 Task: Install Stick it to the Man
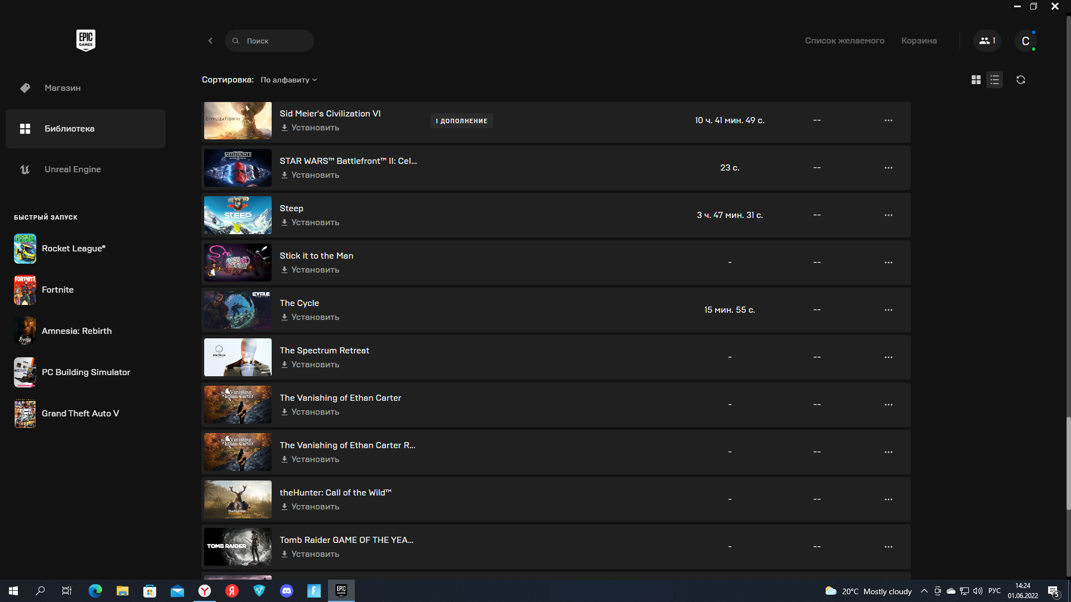pos(310,270)
